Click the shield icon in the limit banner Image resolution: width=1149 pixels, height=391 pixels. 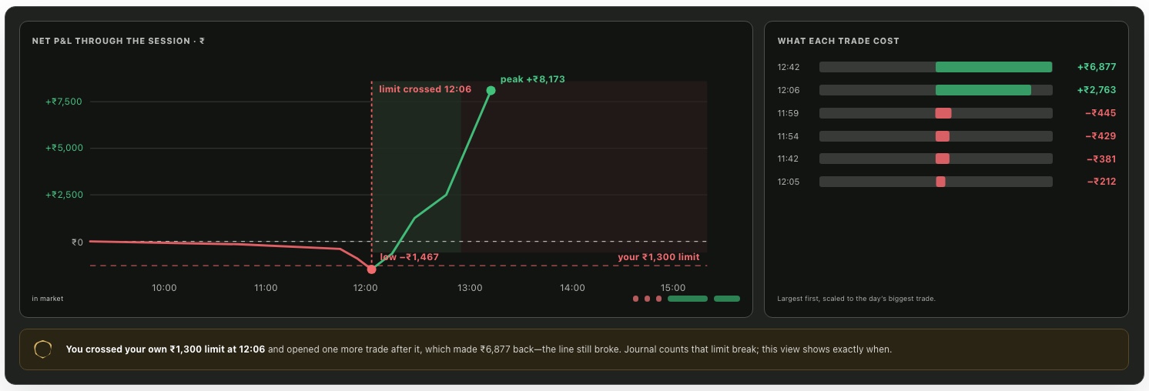click(x=43, y=349)
